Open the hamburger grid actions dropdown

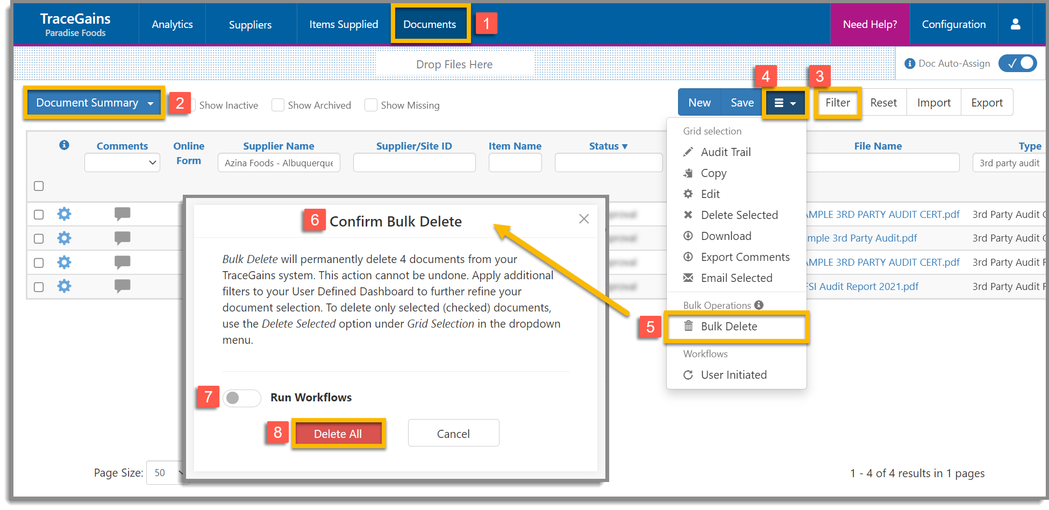[x=785, y=103]
